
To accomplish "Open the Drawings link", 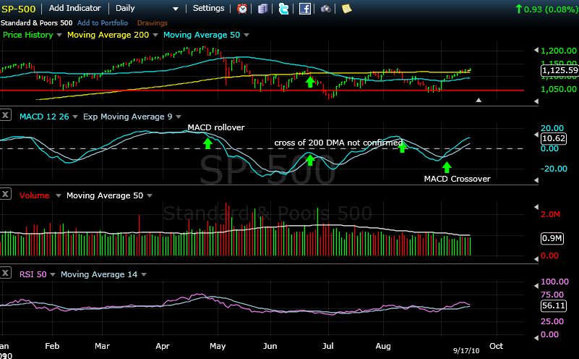I will pyautogui.click(x=152, y=22).
